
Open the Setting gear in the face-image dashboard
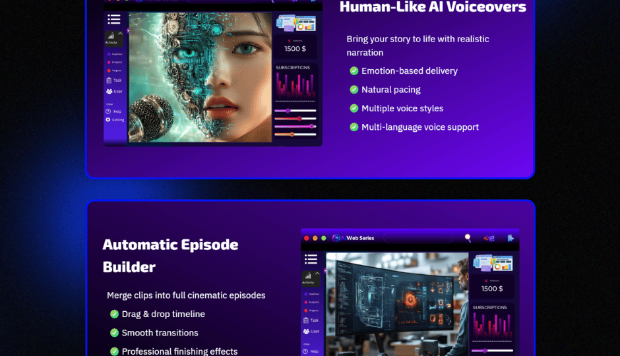click(x=108, y=120)
